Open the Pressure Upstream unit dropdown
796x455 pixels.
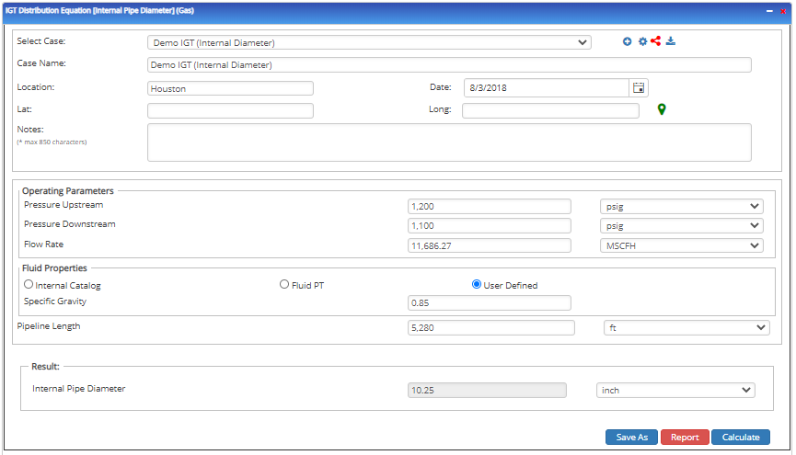[x=681, y=206]
